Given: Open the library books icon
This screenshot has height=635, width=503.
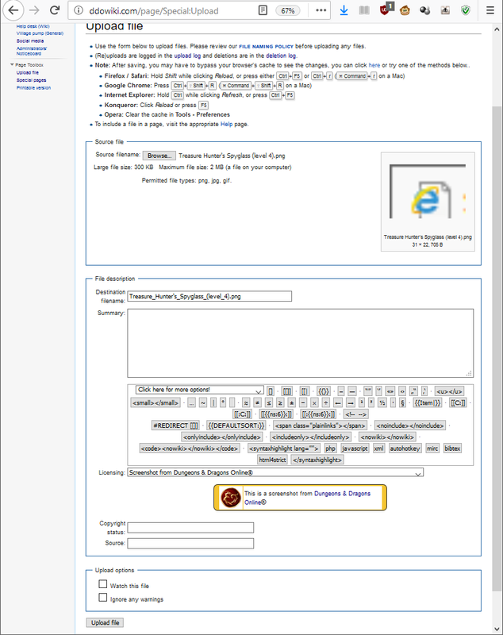Looking at the screenshot, I should point(364,10).
